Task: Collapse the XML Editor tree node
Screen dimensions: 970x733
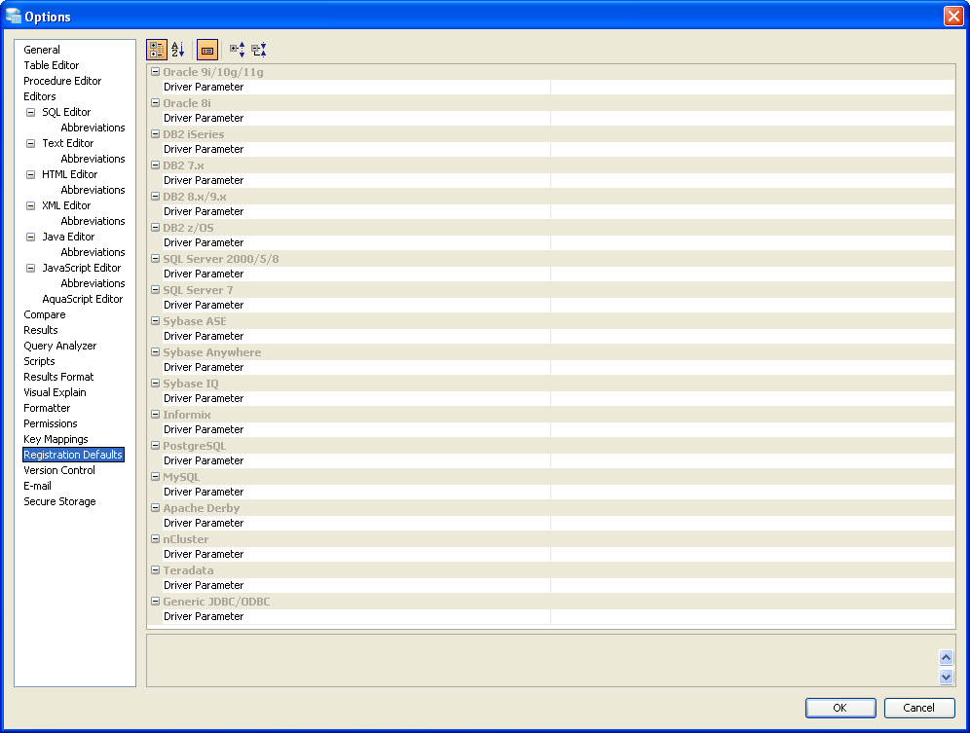Action: pos(30,206)
